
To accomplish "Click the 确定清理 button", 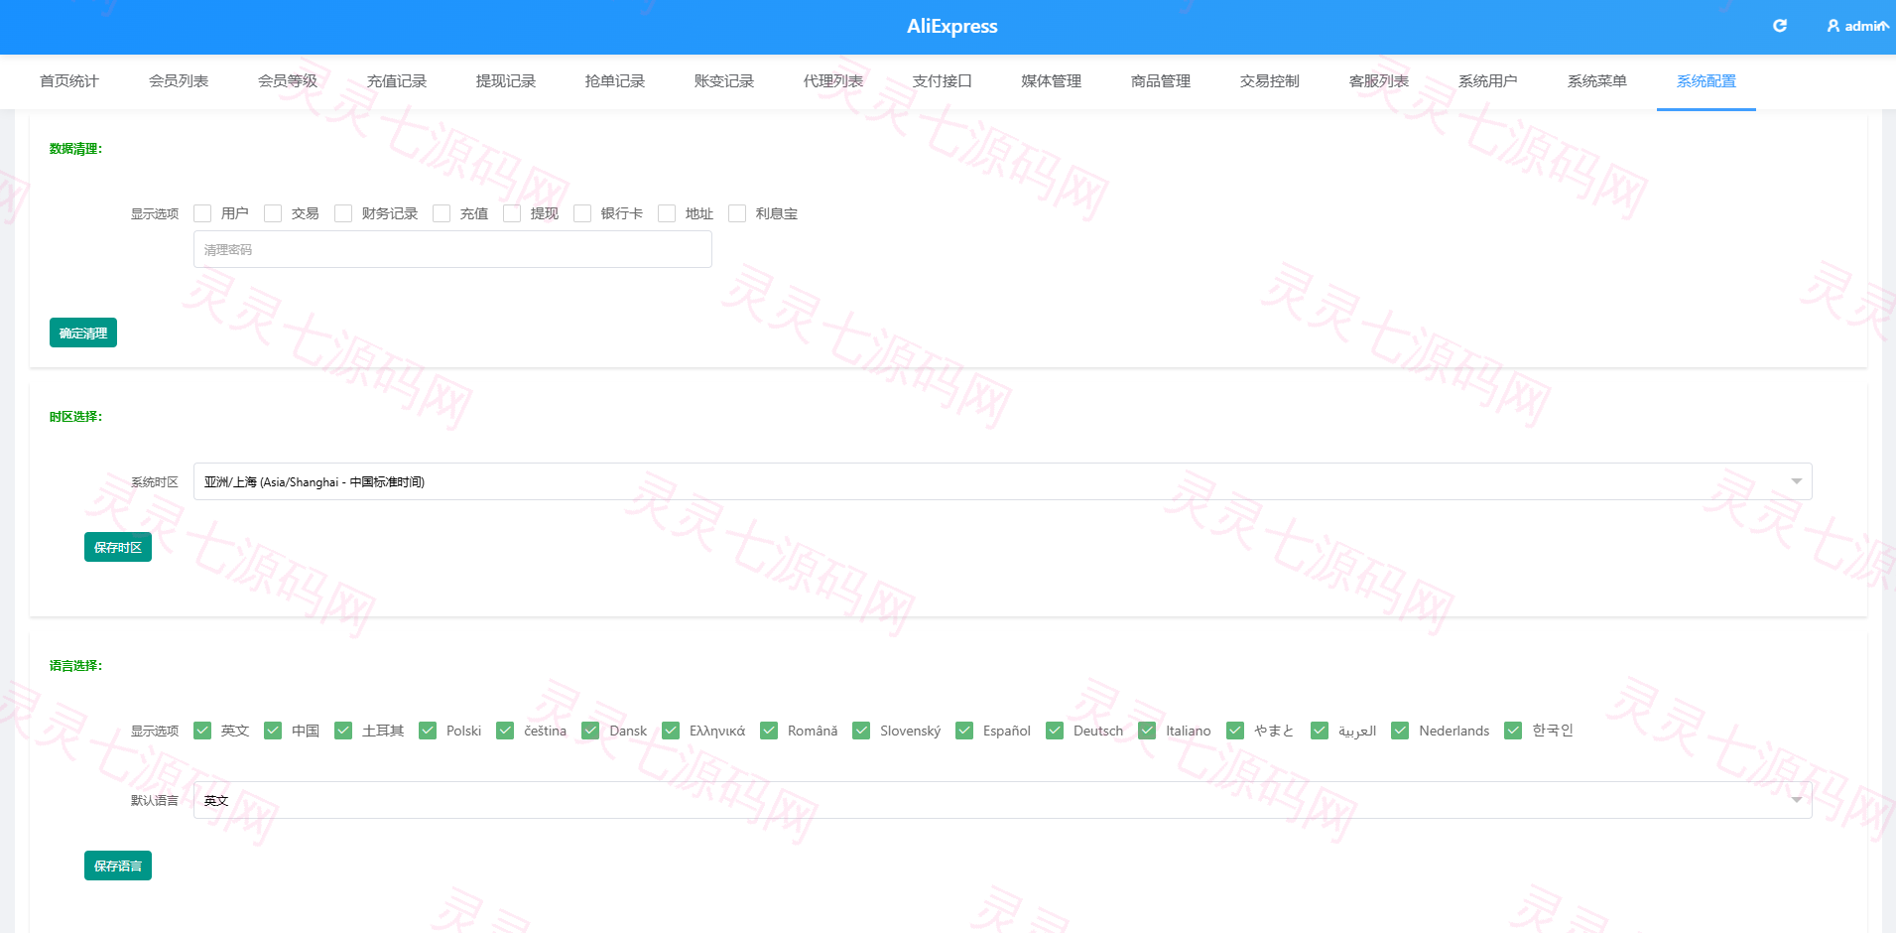I will (83, 333).
